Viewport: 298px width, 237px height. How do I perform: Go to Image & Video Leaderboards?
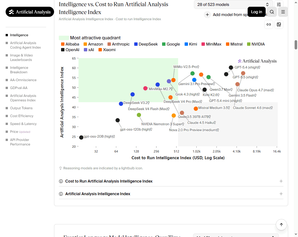pyautogui.click(x=21, y=58)
